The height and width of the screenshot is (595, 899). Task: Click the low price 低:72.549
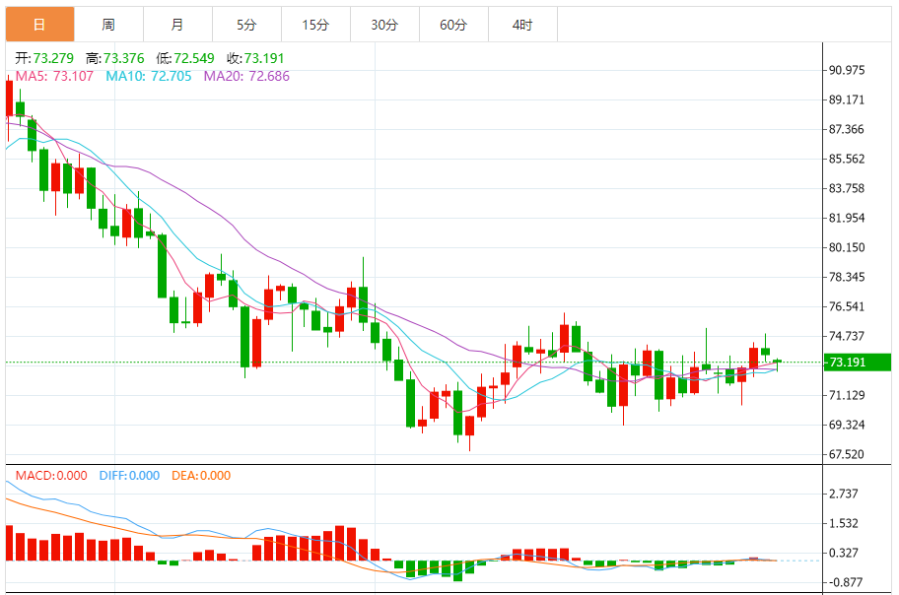pos(185,58)
